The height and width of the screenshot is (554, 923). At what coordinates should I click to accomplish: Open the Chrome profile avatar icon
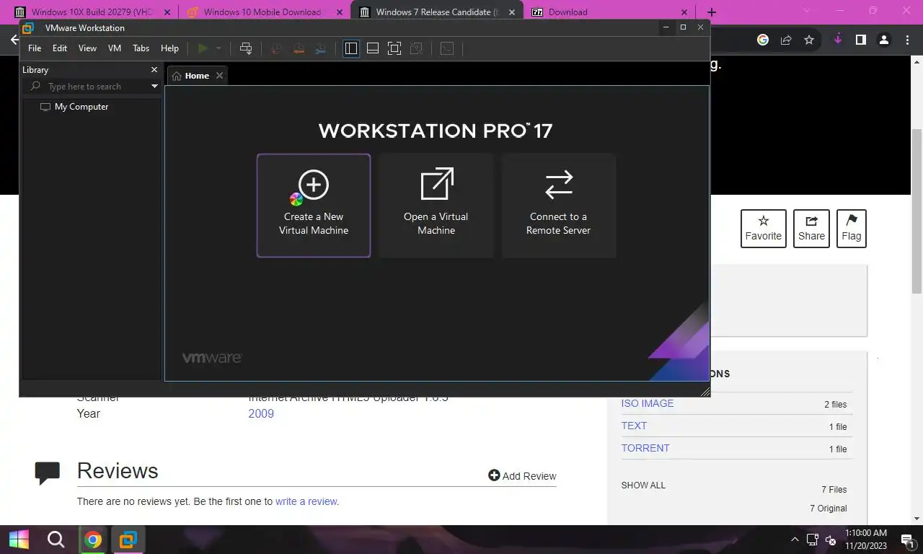(x=883, y=40)
